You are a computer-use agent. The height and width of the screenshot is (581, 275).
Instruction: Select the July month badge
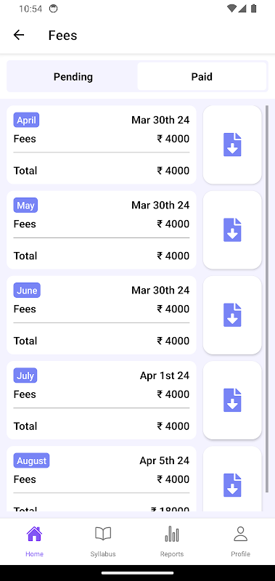pos(25,375)
